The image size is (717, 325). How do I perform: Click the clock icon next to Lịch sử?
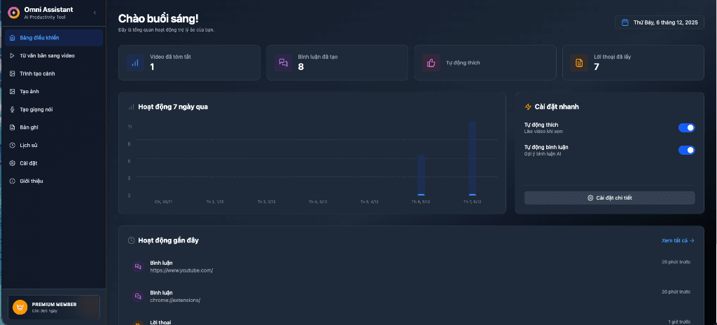(13, 145)
